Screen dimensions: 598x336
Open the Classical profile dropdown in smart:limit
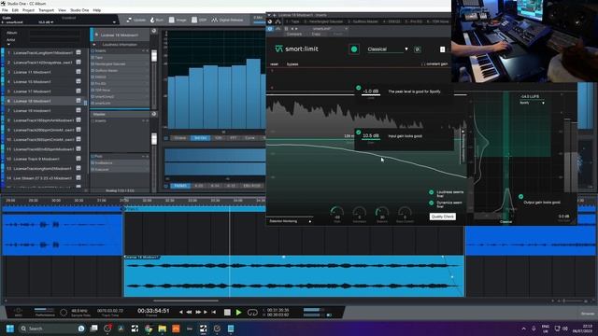(388, 49)
